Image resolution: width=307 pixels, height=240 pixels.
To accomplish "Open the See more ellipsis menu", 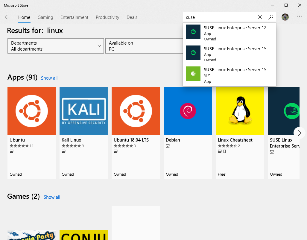I will 299,16.
